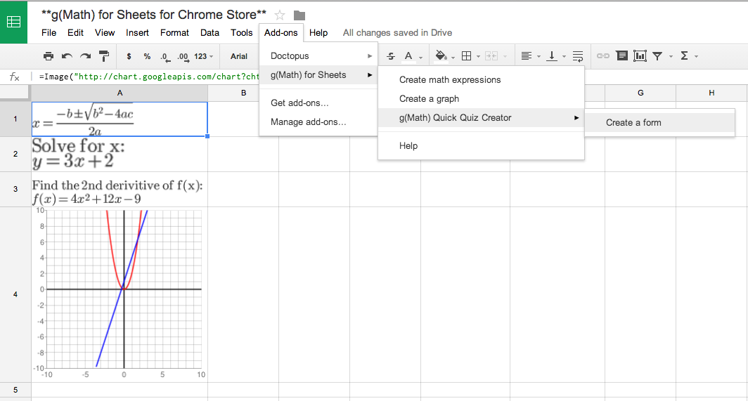Click the undo arrow
Viewport: 748px width, 401px height.
(67, 56)
